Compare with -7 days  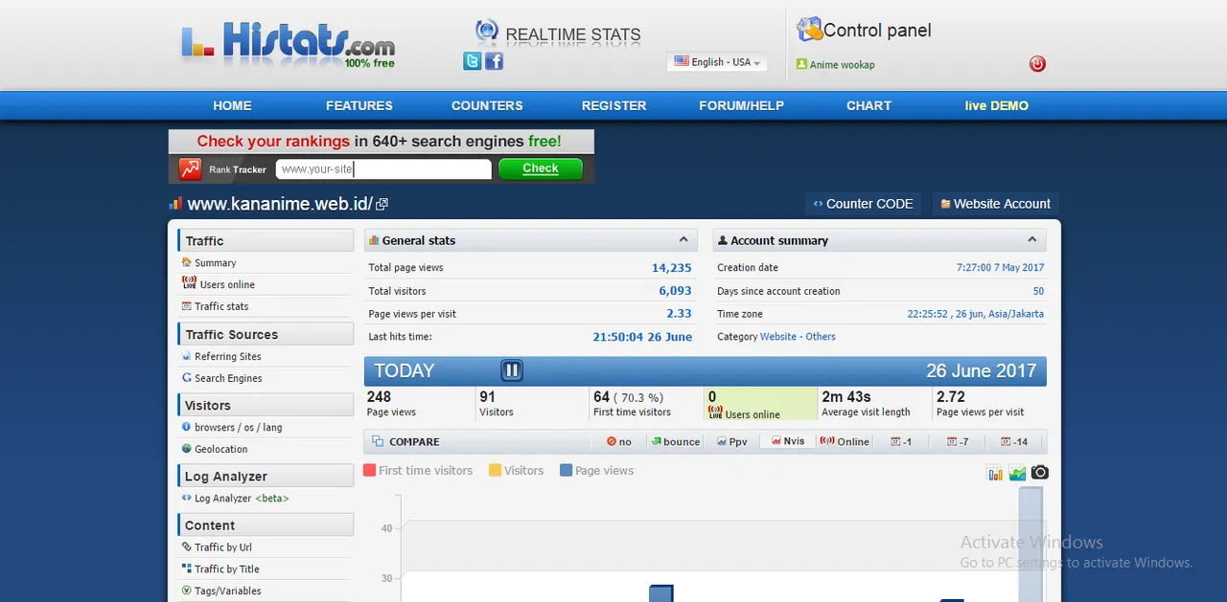click(958, 442)
